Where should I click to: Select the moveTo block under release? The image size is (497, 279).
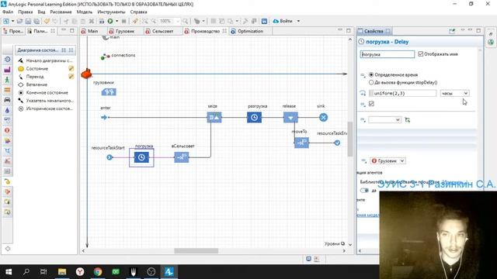point(301,143)
